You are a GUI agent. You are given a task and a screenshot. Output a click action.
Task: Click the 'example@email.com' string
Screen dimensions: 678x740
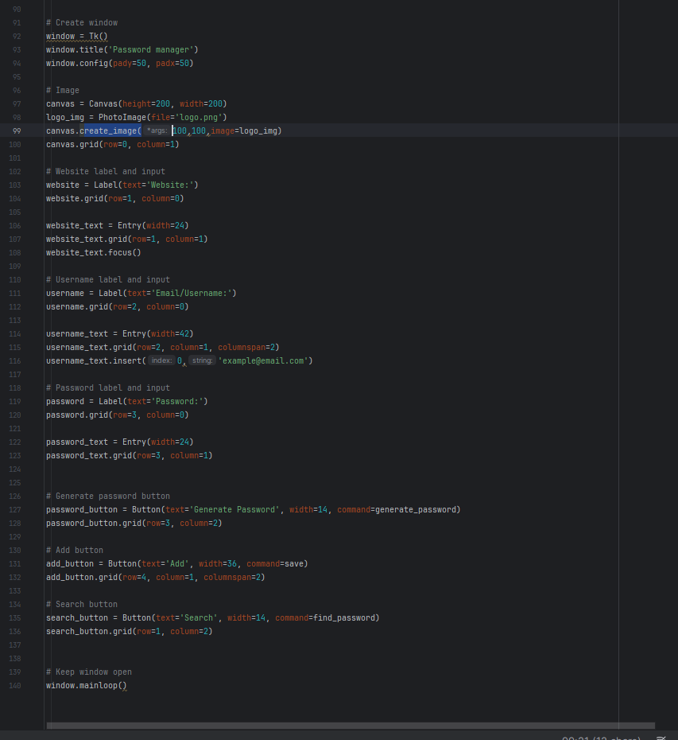pos(263,360)
